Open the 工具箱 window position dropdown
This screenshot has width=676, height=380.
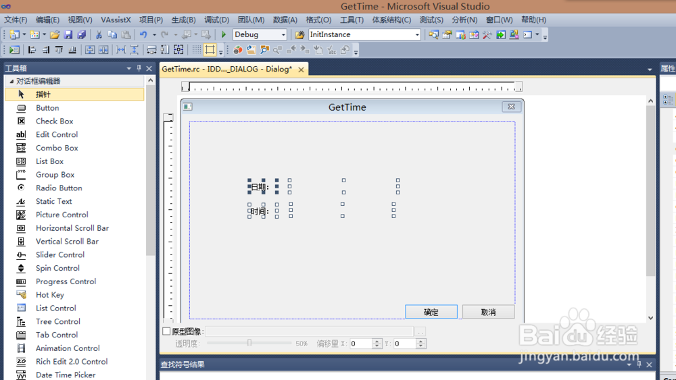click(128, 68)
